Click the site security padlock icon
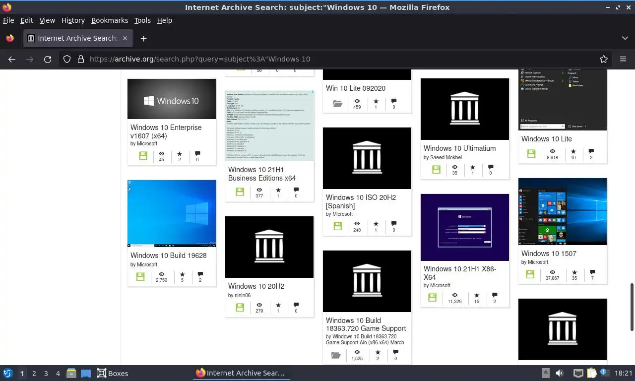The image size is (635, 381). [x=81, y=59]
